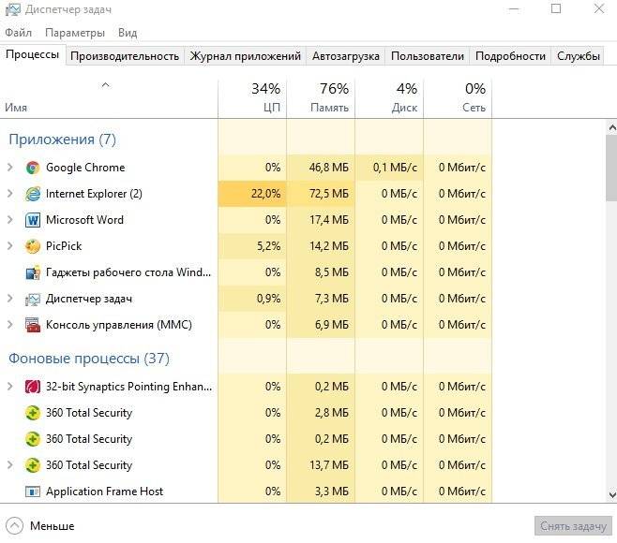
Task: Select the Internet Explorer (2) row name
Action: (x=94, y=194)
